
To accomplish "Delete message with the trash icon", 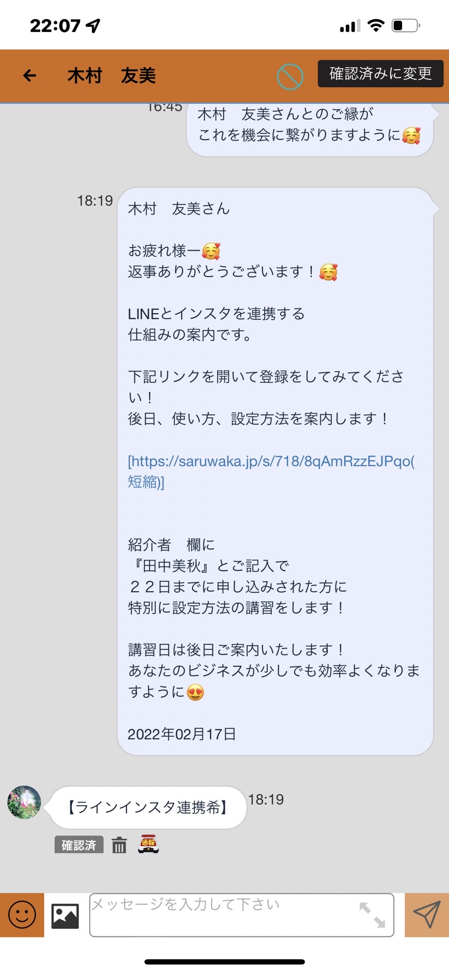I will point(119,845).
